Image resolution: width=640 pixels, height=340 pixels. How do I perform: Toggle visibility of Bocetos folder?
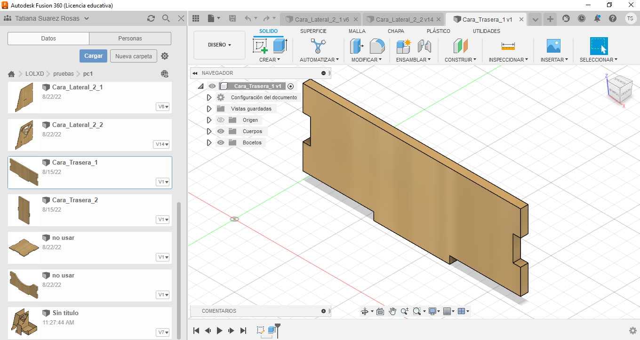point(220,142)
